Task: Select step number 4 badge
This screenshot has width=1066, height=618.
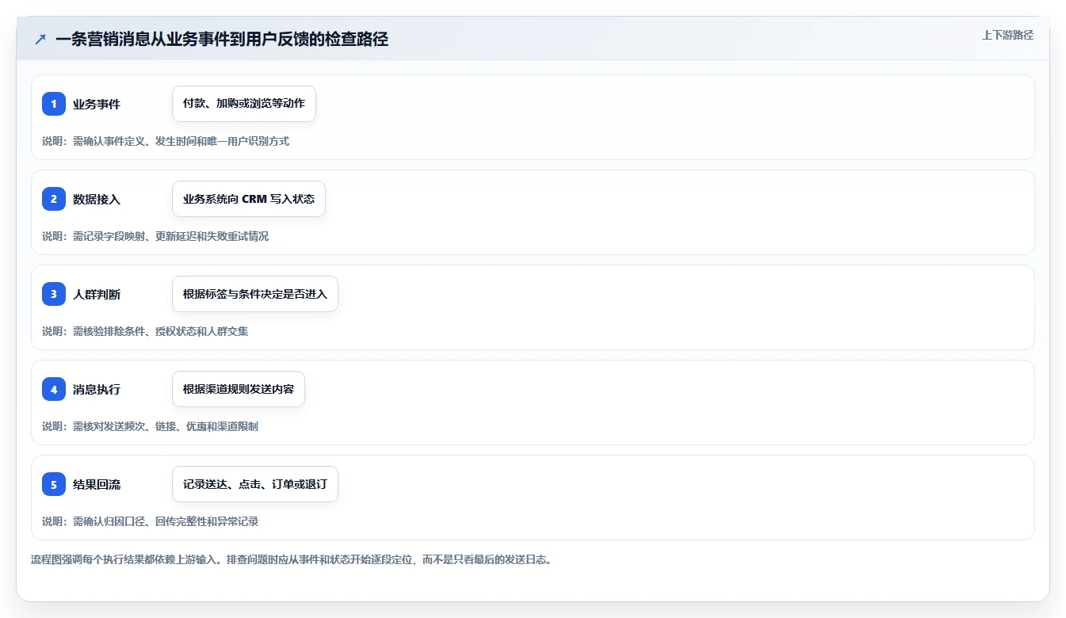Action: [x=54, y=389]
